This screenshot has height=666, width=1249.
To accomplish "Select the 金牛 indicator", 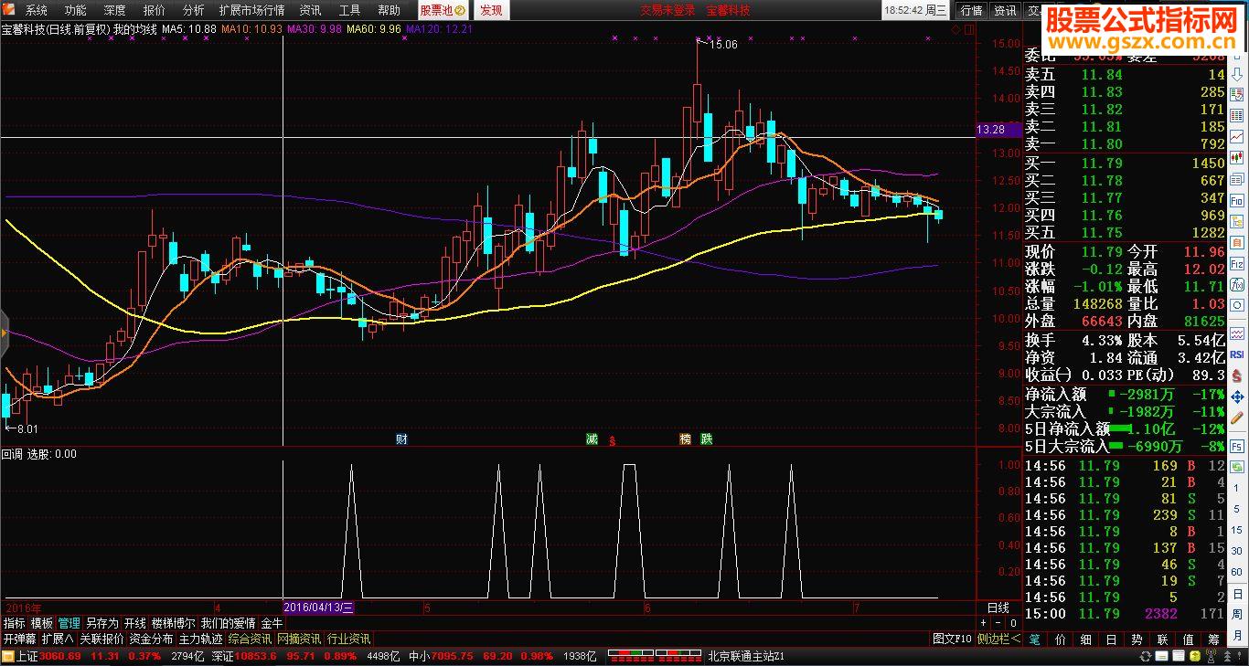I will coord(272,623).
